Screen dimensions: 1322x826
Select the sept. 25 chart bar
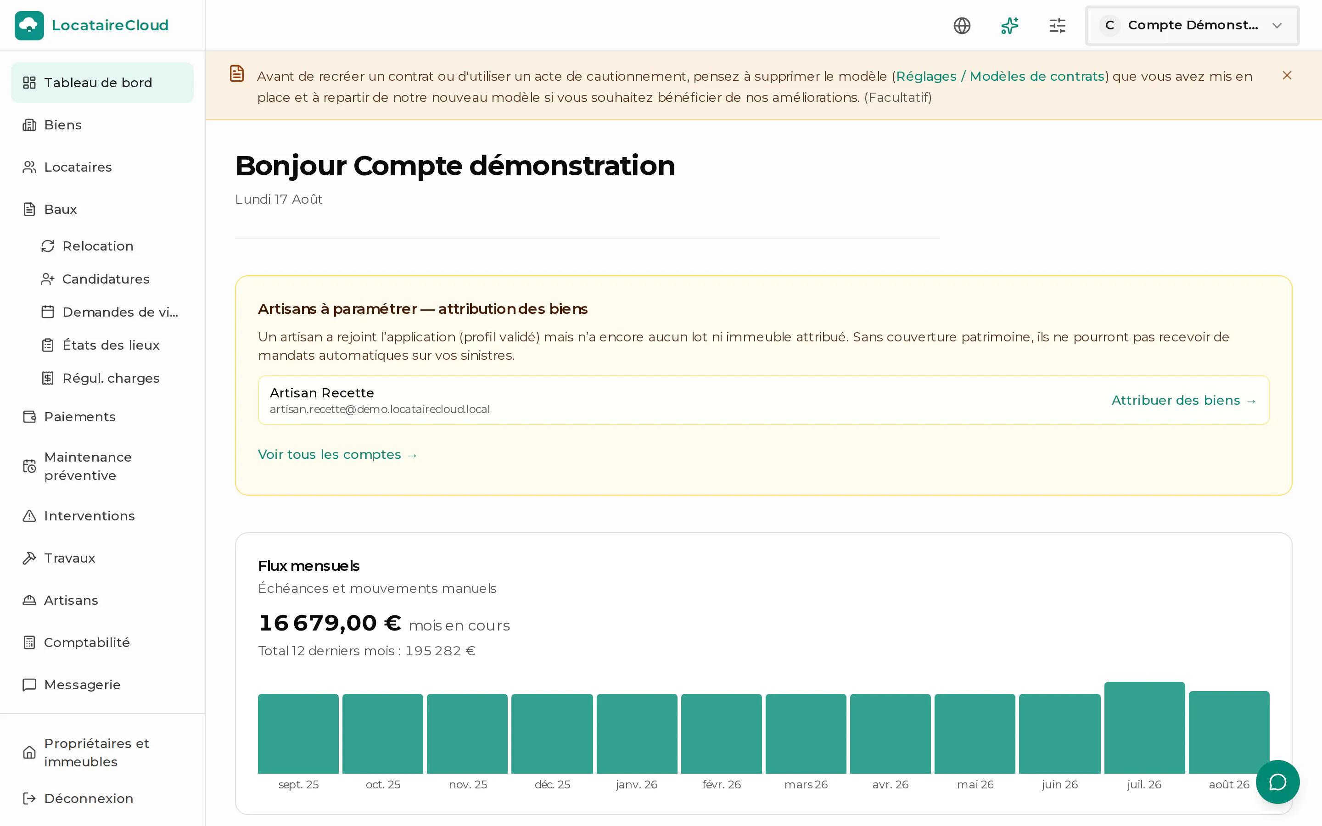click(298, 734)
